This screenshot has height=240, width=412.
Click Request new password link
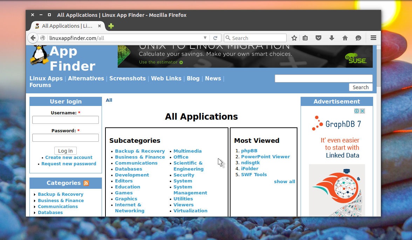click(69, 164)
